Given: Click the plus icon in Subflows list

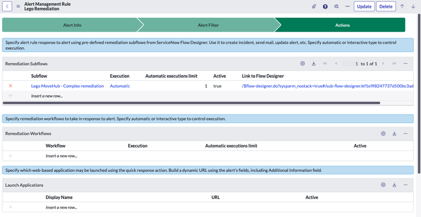Looking at the screenshot, I should 10,96.
